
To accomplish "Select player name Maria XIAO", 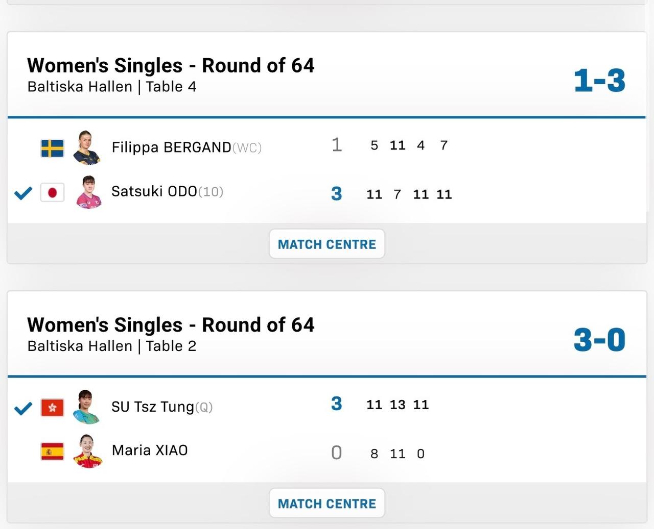I will (150, 450).
